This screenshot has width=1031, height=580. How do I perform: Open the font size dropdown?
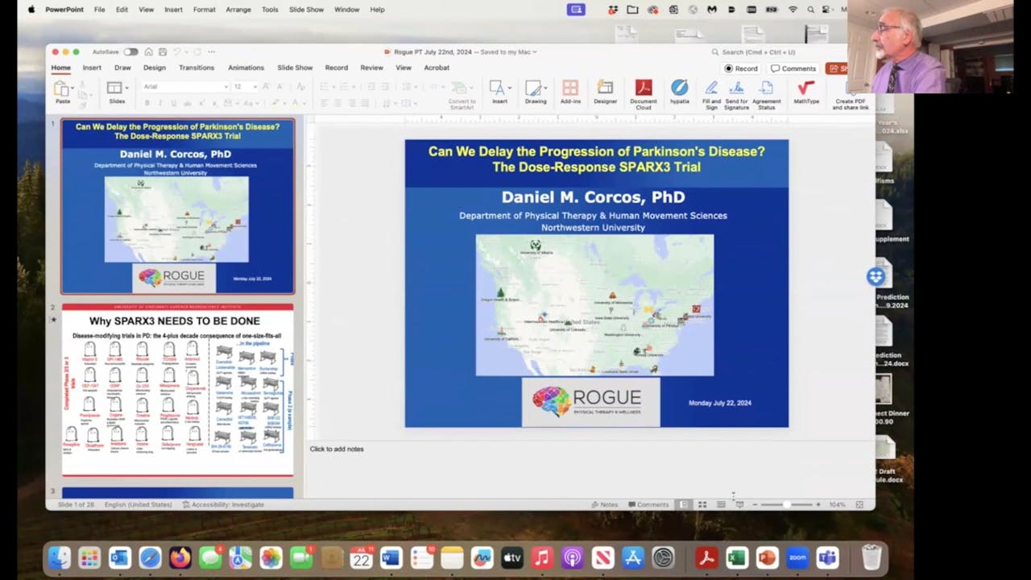click(x=255, y=86)
